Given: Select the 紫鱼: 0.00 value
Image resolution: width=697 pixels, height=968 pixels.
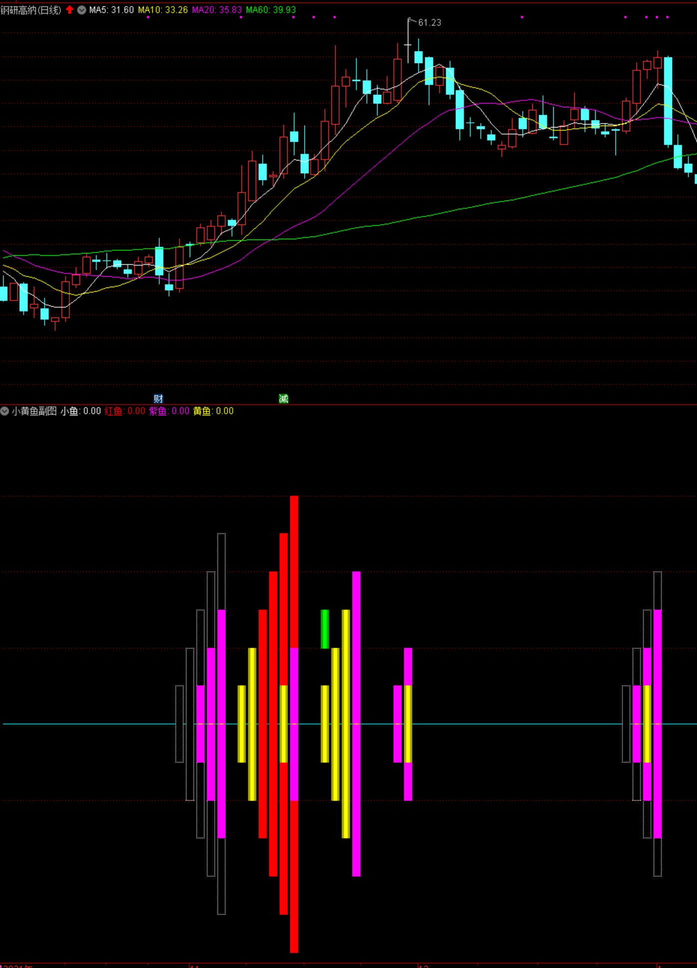Looking at the screenshot, I should click(169, 411).
